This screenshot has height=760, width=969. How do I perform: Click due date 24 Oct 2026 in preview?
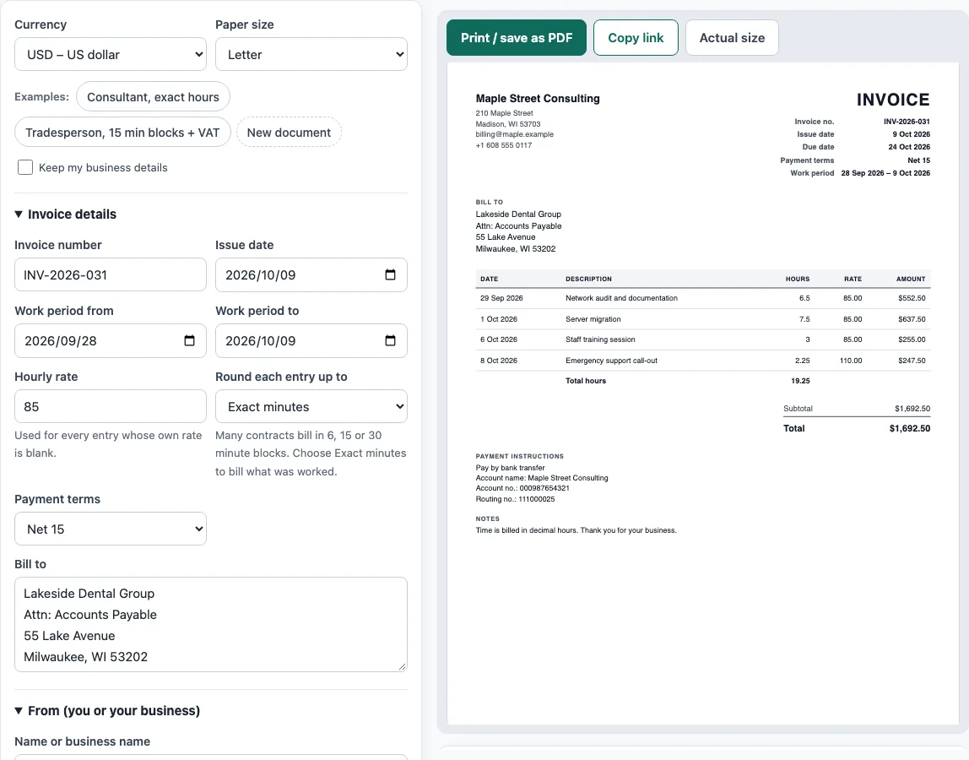pyautogui.click(x=909, y=147)
